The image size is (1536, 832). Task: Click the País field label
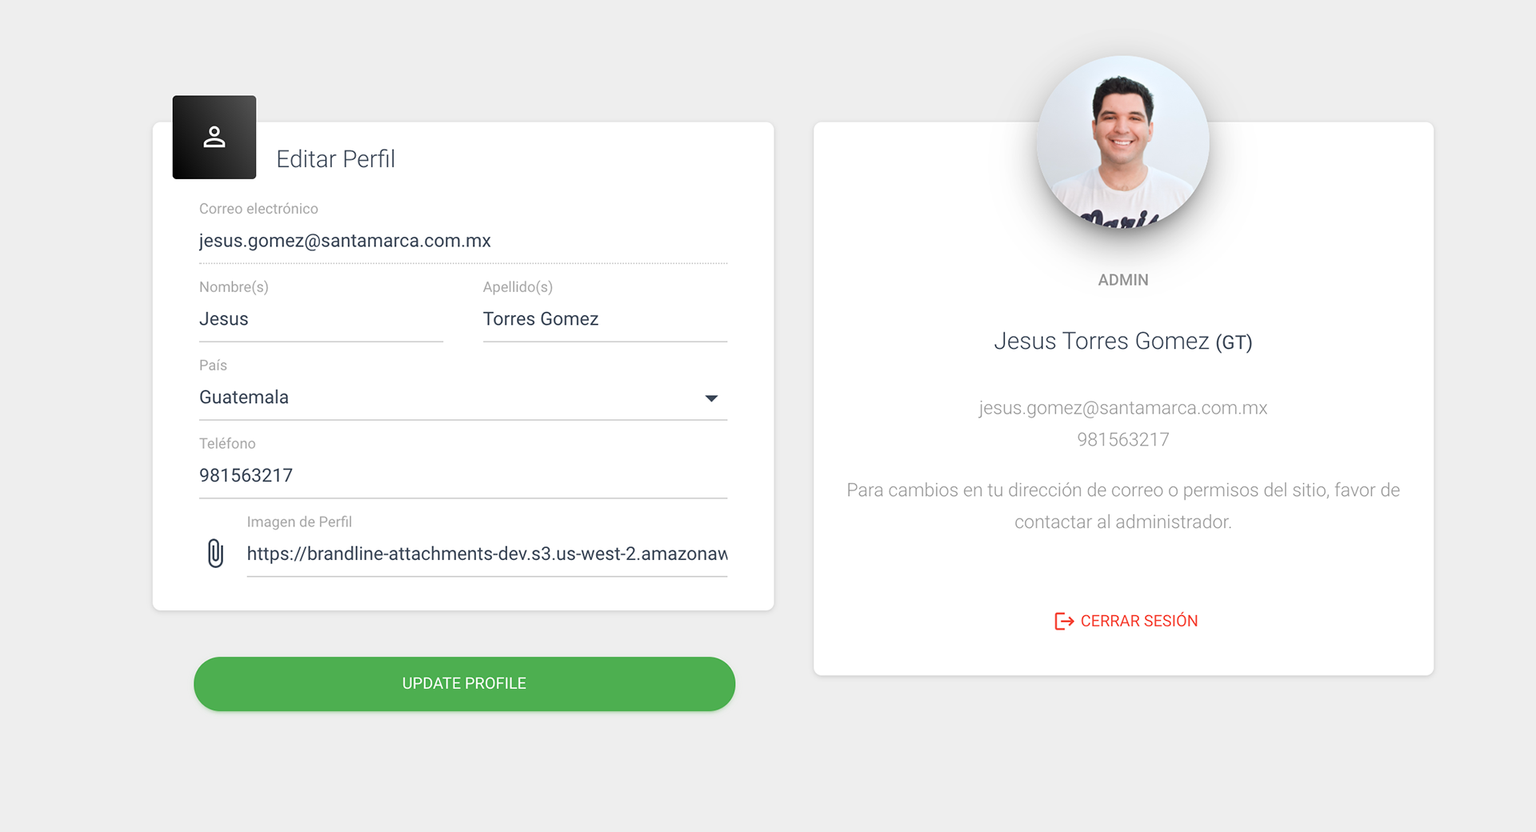click(213, 365)
